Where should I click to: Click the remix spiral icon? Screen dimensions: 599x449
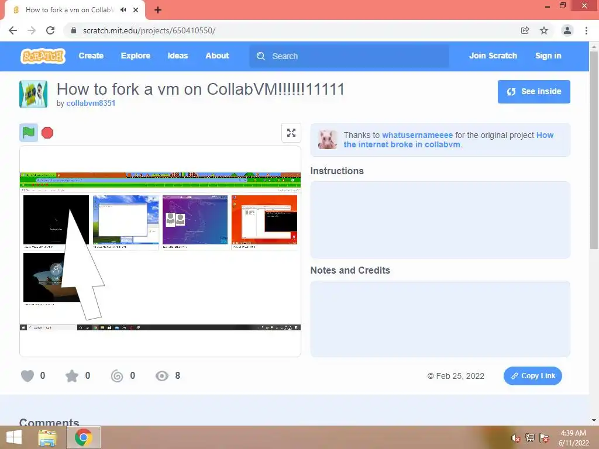[x=117, y=376]
